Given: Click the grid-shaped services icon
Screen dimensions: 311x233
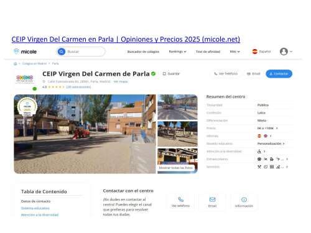Looking at the screenshot, I should (272, 167).
